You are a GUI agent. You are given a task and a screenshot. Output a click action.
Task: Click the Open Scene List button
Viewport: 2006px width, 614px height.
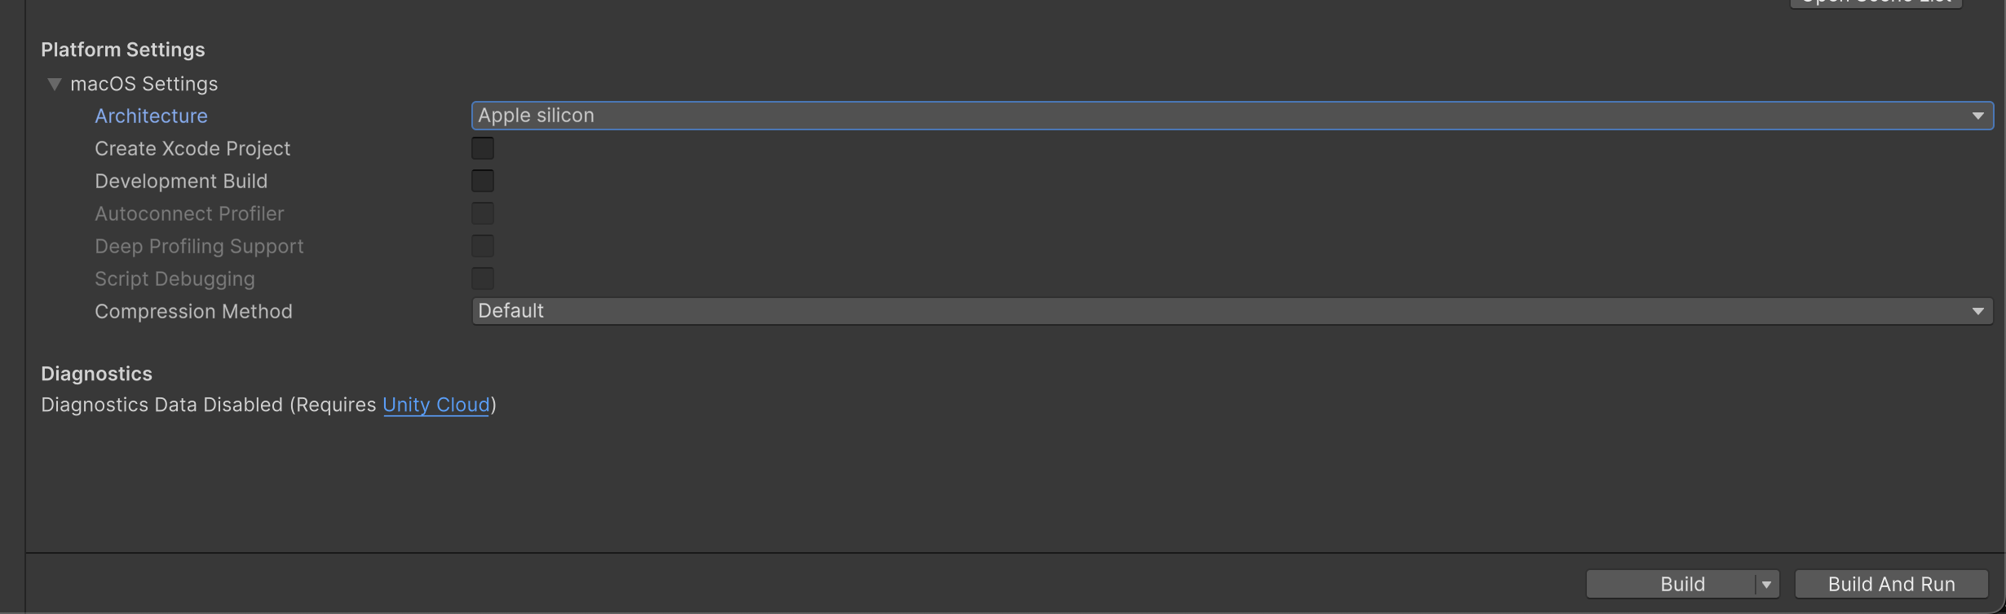point(1876,2)
